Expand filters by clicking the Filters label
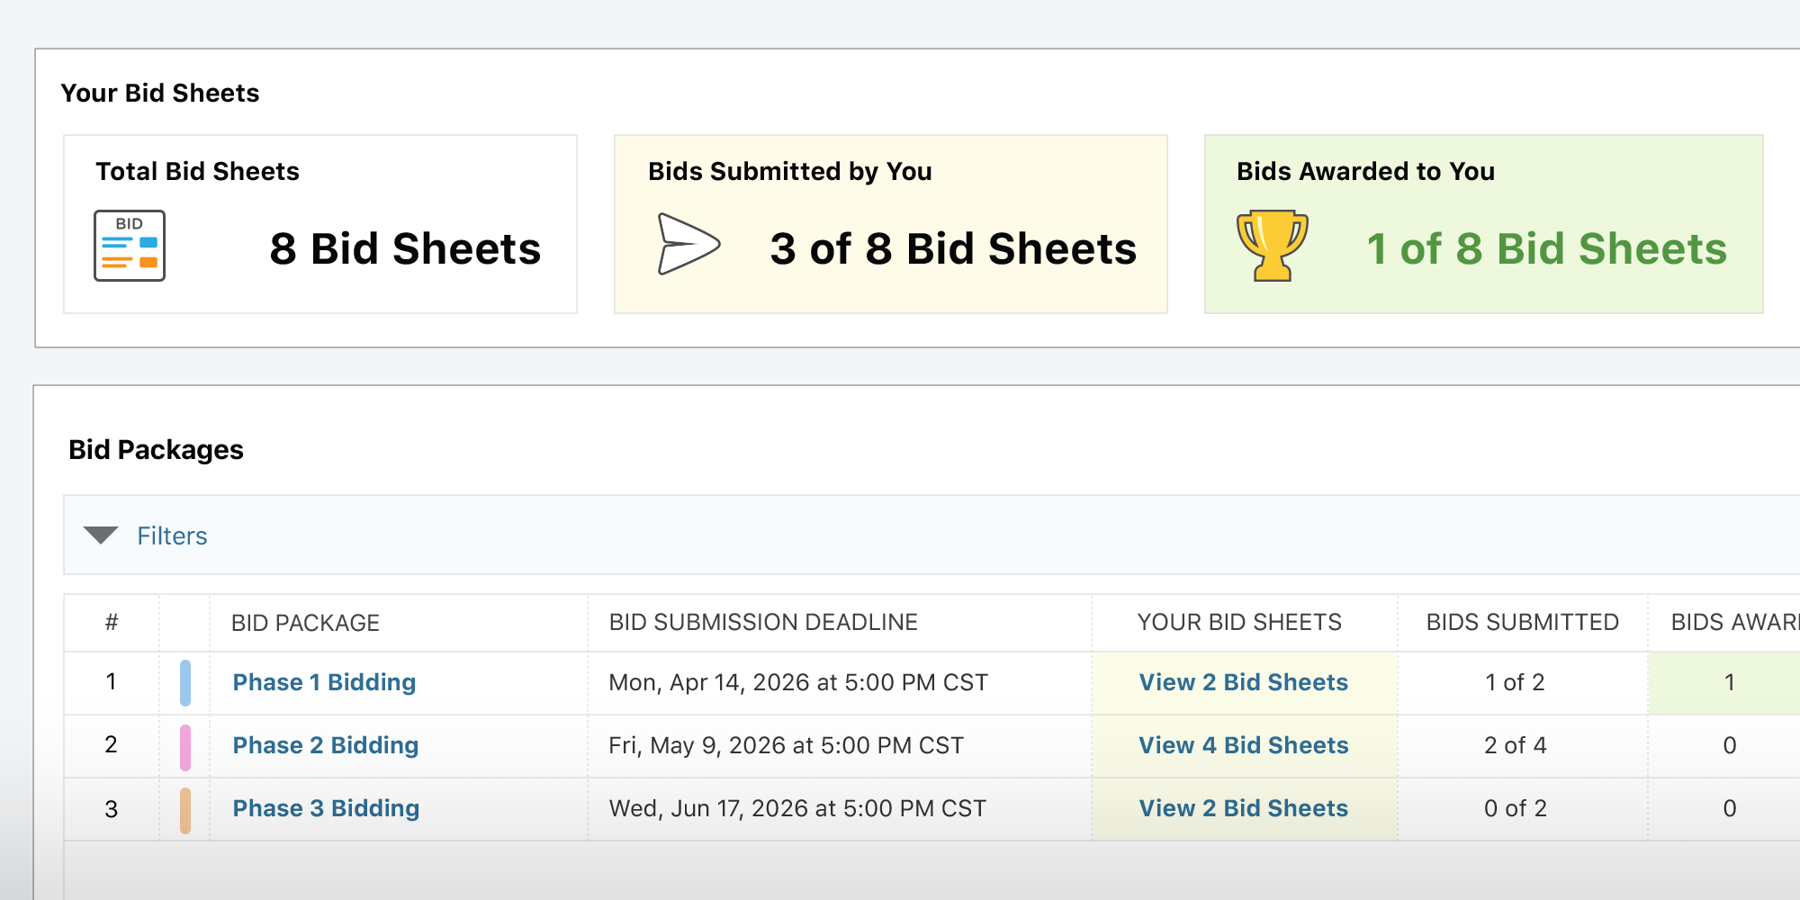The width and height of the screenshot is (1800, 900). point(172,535)
